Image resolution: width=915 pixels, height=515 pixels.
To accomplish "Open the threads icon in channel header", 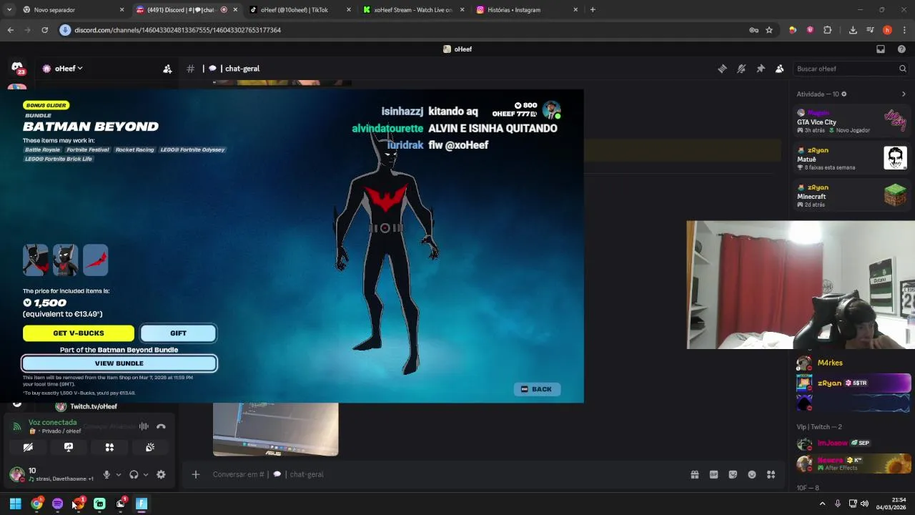I will 722,69.
